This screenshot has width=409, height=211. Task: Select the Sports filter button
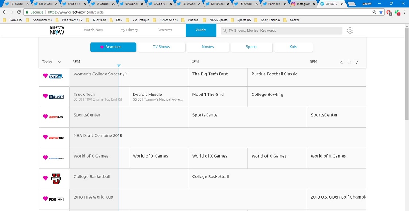[x=252, y=47]
